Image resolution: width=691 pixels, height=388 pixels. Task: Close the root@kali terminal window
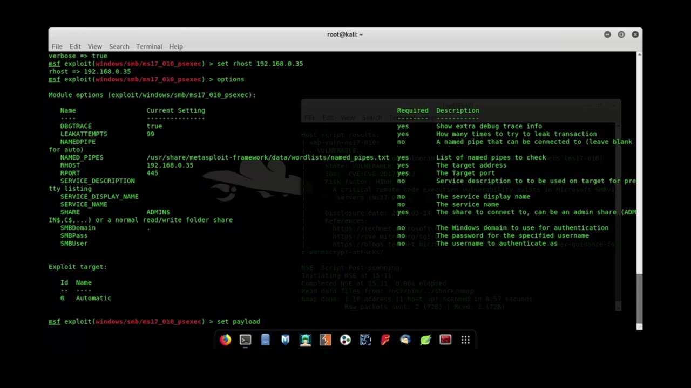635,34
